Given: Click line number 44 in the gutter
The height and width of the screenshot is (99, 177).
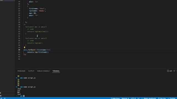Looking at the screenshot, I should [x=19, y=59].
